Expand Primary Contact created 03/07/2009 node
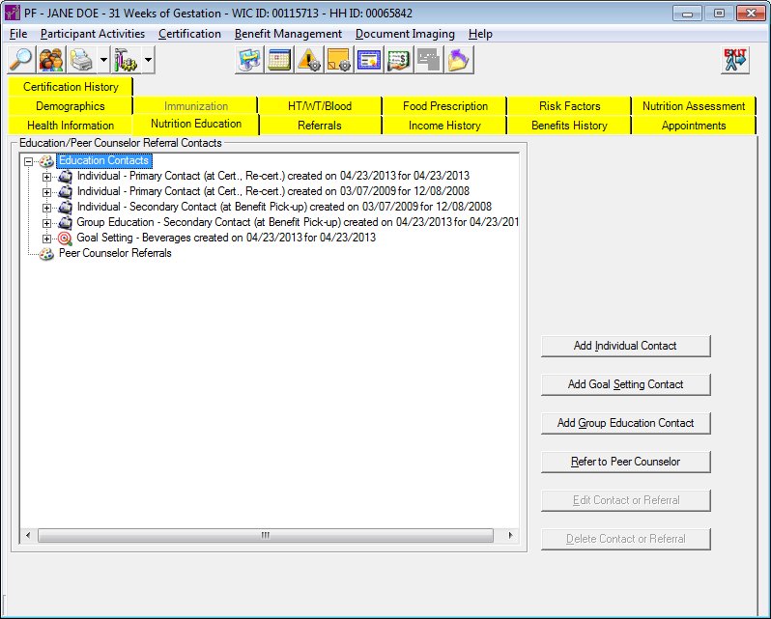The image size is (771, 619). pos(46,192)
